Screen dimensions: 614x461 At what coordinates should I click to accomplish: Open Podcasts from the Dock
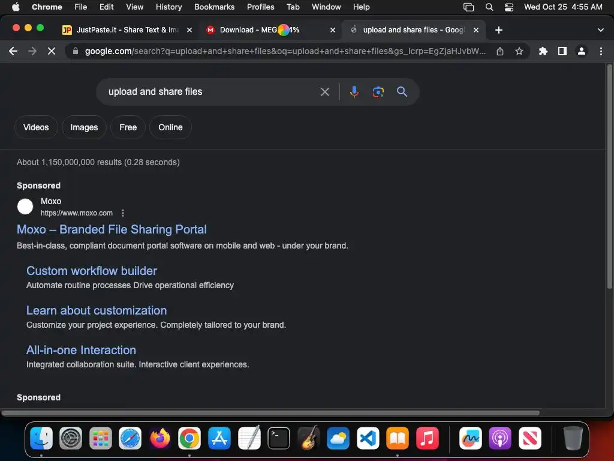coord(500,438)
